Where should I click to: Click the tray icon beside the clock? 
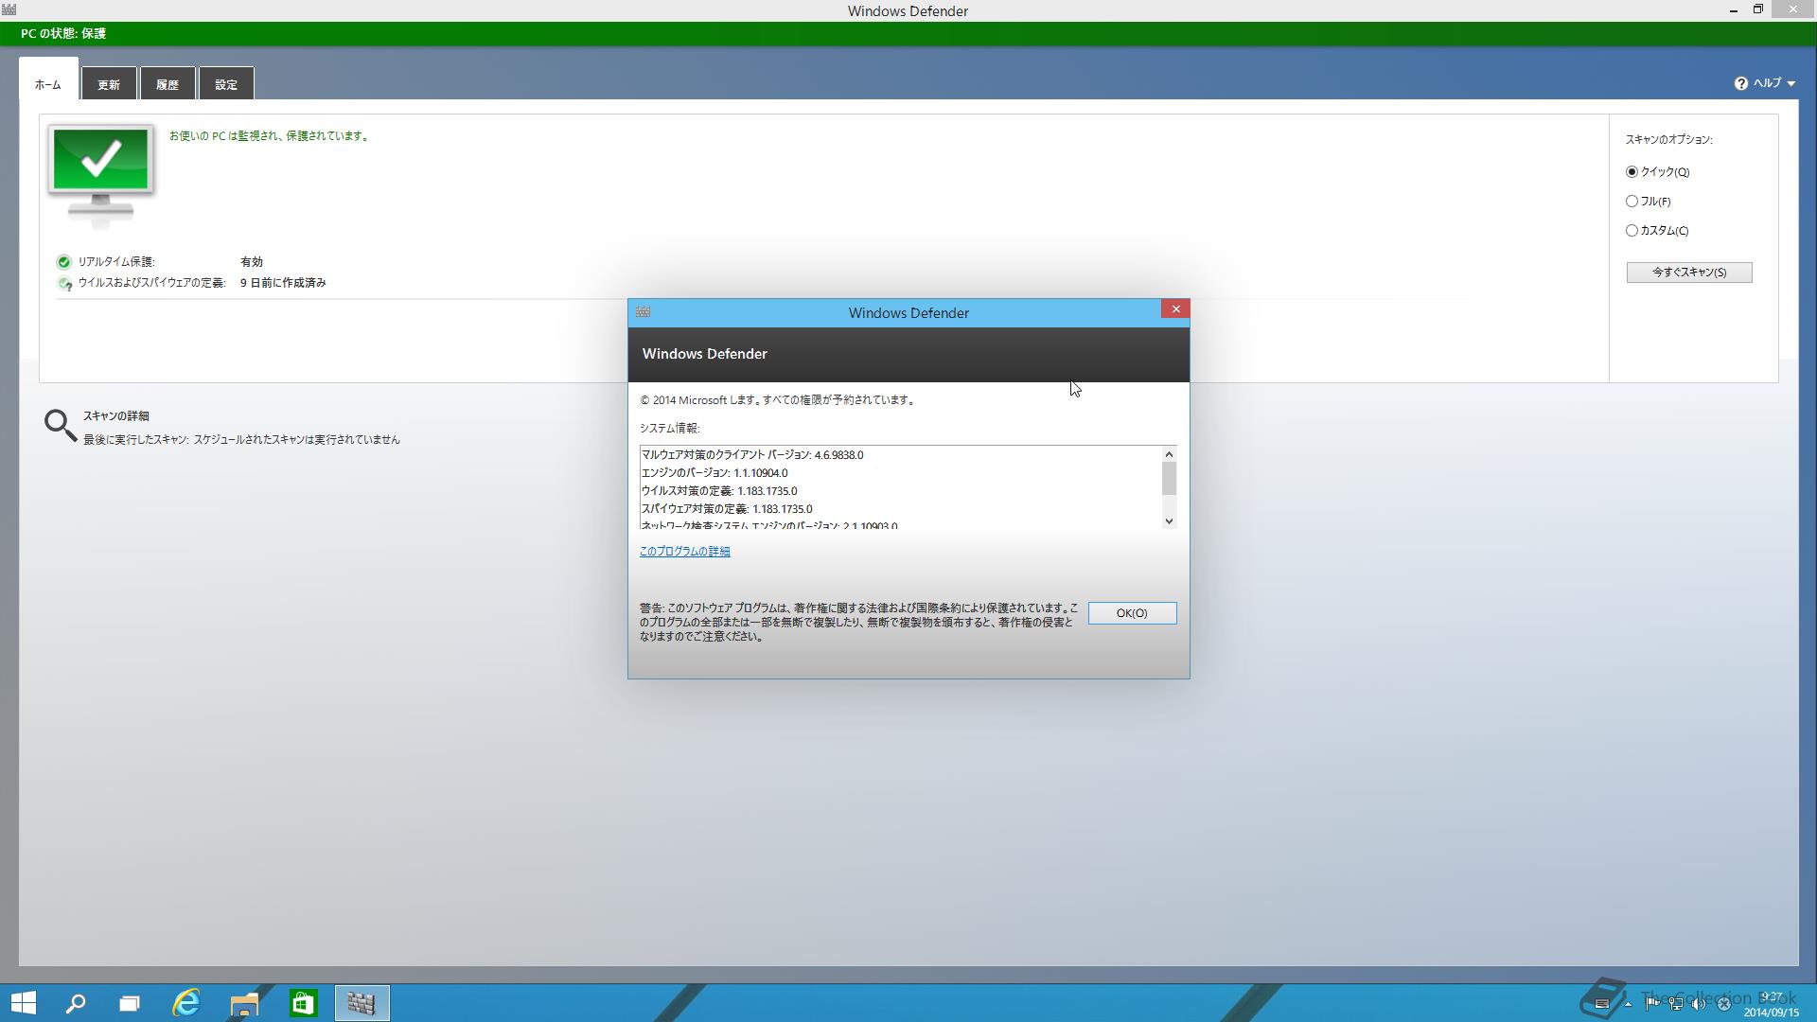click(1724, 1004)
